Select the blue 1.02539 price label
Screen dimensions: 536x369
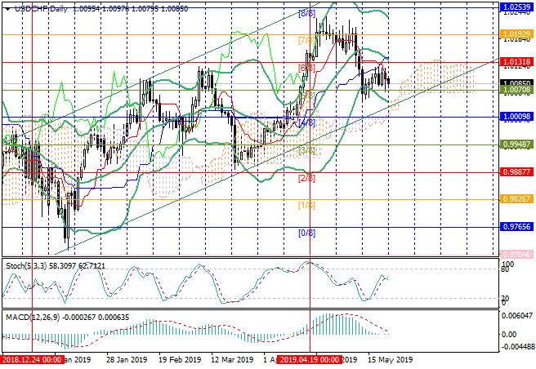point(516,7)
